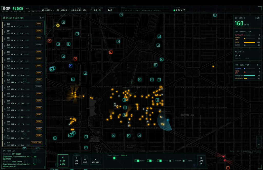This screenshot has width=263, height=170.
Task: Select the blue P police marker
Action: pos(71,66)
